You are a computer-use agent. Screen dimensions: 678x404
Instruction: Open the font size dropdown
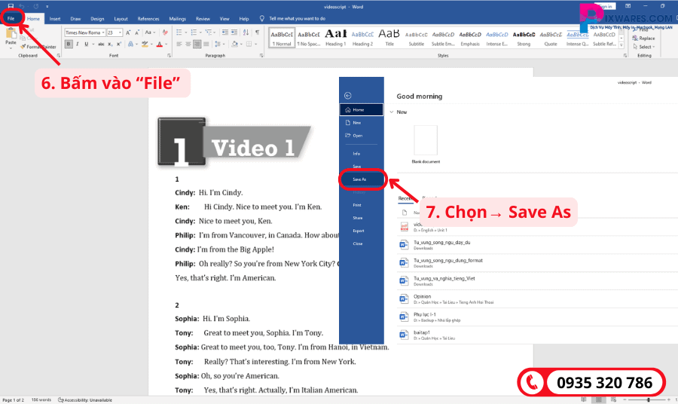click(121, 32)
